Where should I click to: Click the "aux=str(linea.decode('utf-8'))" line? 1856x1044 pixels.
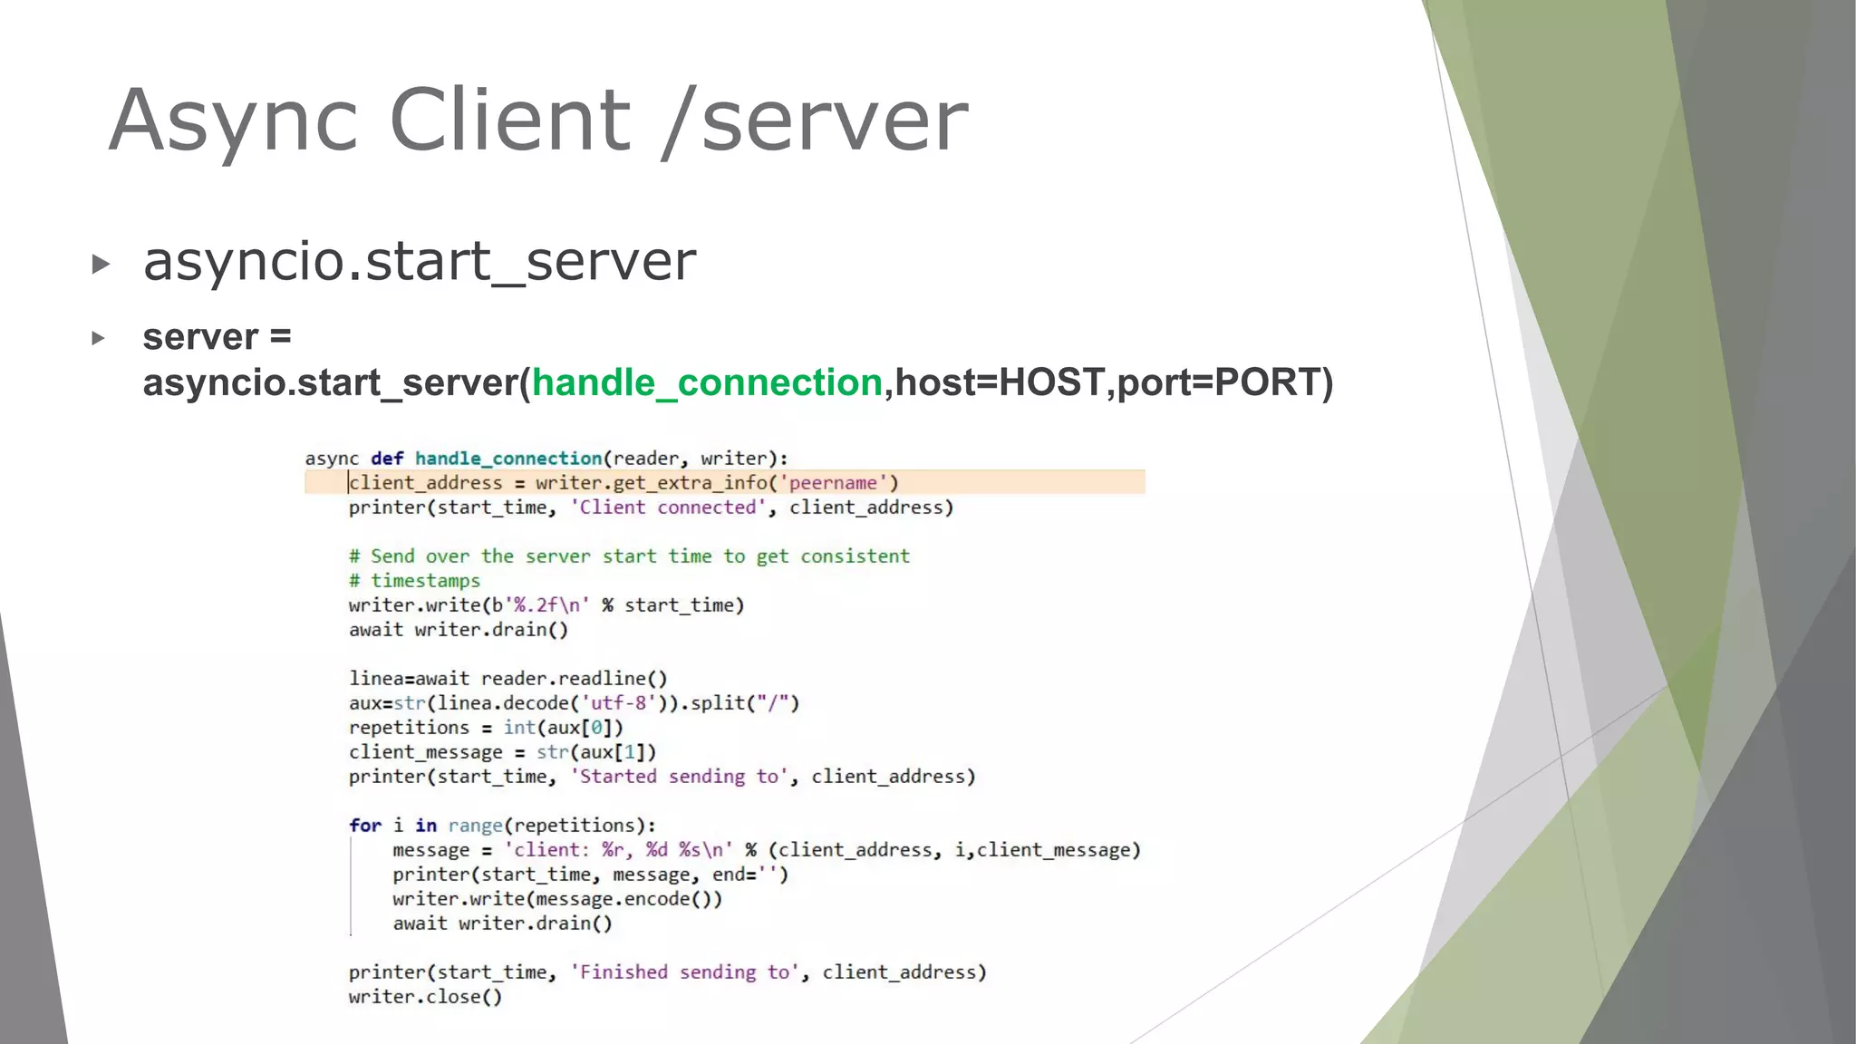tap(575, 703)
